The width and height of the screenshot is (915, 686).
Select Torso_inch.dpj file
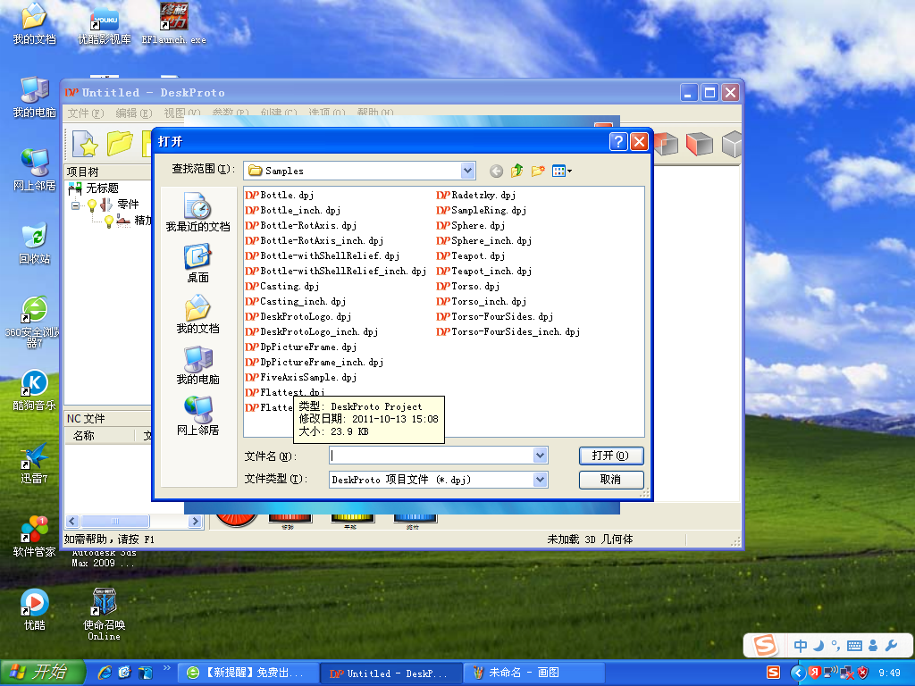[482, 301]
